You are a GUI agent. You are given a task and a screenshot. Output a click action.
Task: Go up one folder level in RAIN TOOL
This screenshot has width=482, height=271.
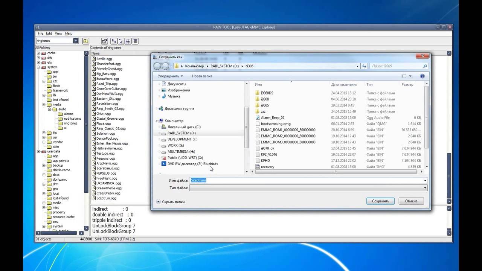86,41
